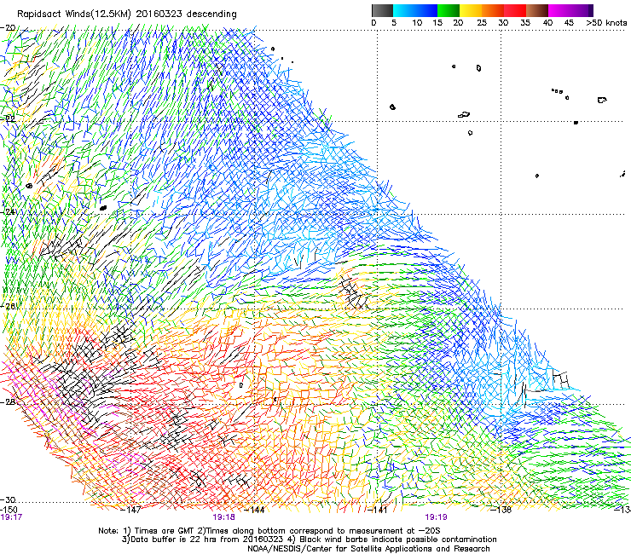631x554 pixels.
Task: Click the -30 latitude axis label
Action: click(x=8, y=499)
